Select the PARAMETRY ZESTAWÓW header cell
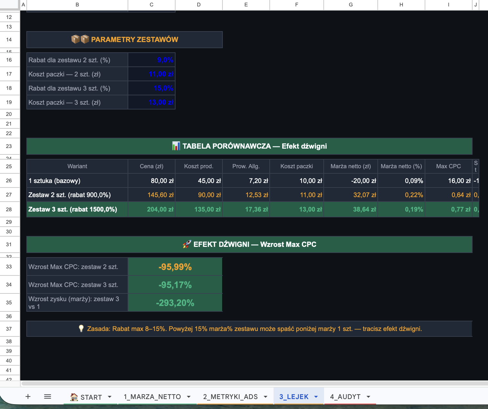Image resolution: width=488 pixels, height=409 pixels. coord(124,39)
